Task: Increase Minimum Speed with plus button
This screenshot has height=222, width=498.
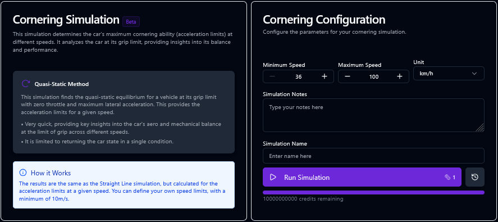Action: [x=325, y=76]
